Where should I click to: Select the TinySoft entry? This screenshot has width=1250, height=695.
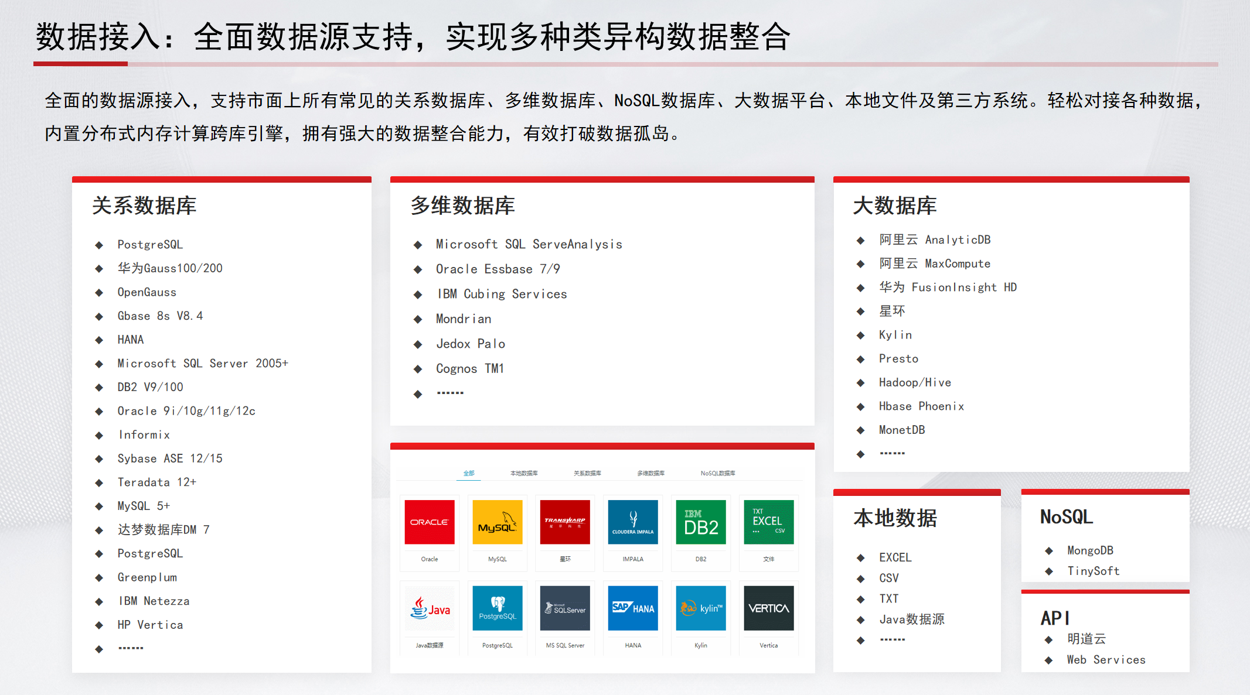[x=1094, y=571]
